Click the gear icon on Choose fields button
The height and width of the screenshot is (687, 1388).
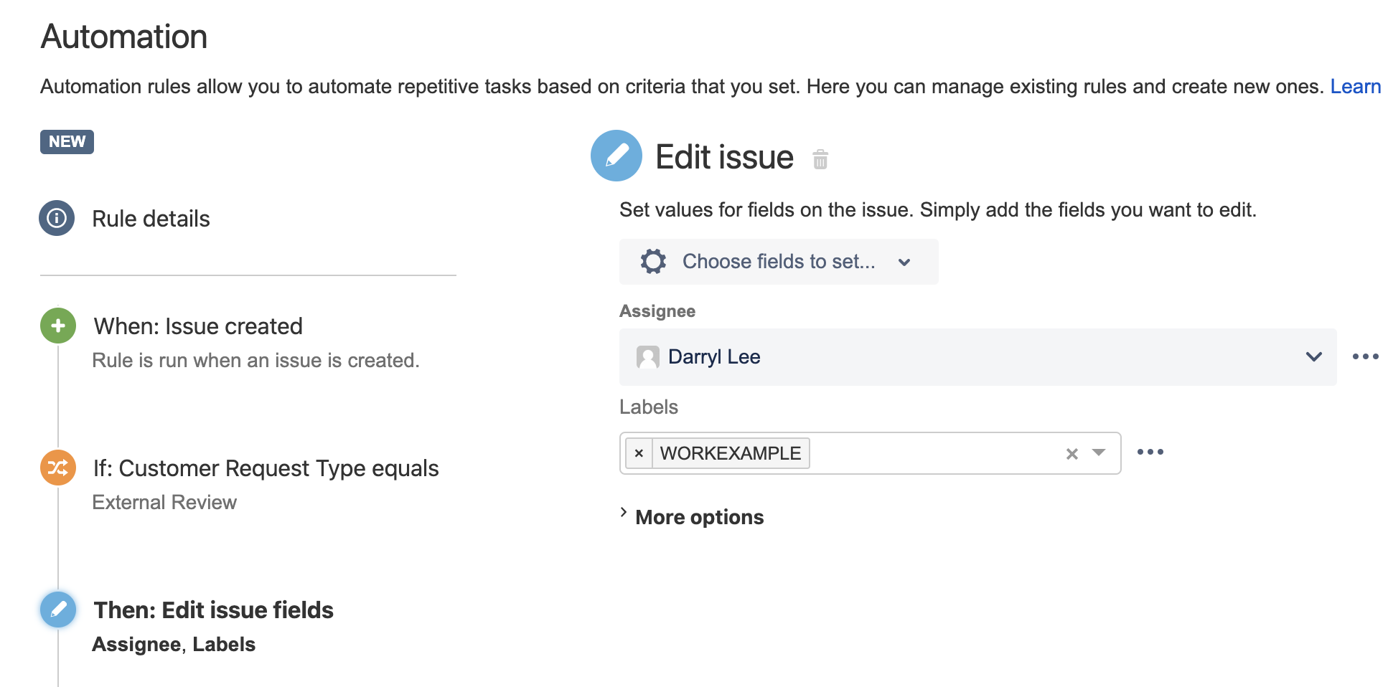(652, 261)
